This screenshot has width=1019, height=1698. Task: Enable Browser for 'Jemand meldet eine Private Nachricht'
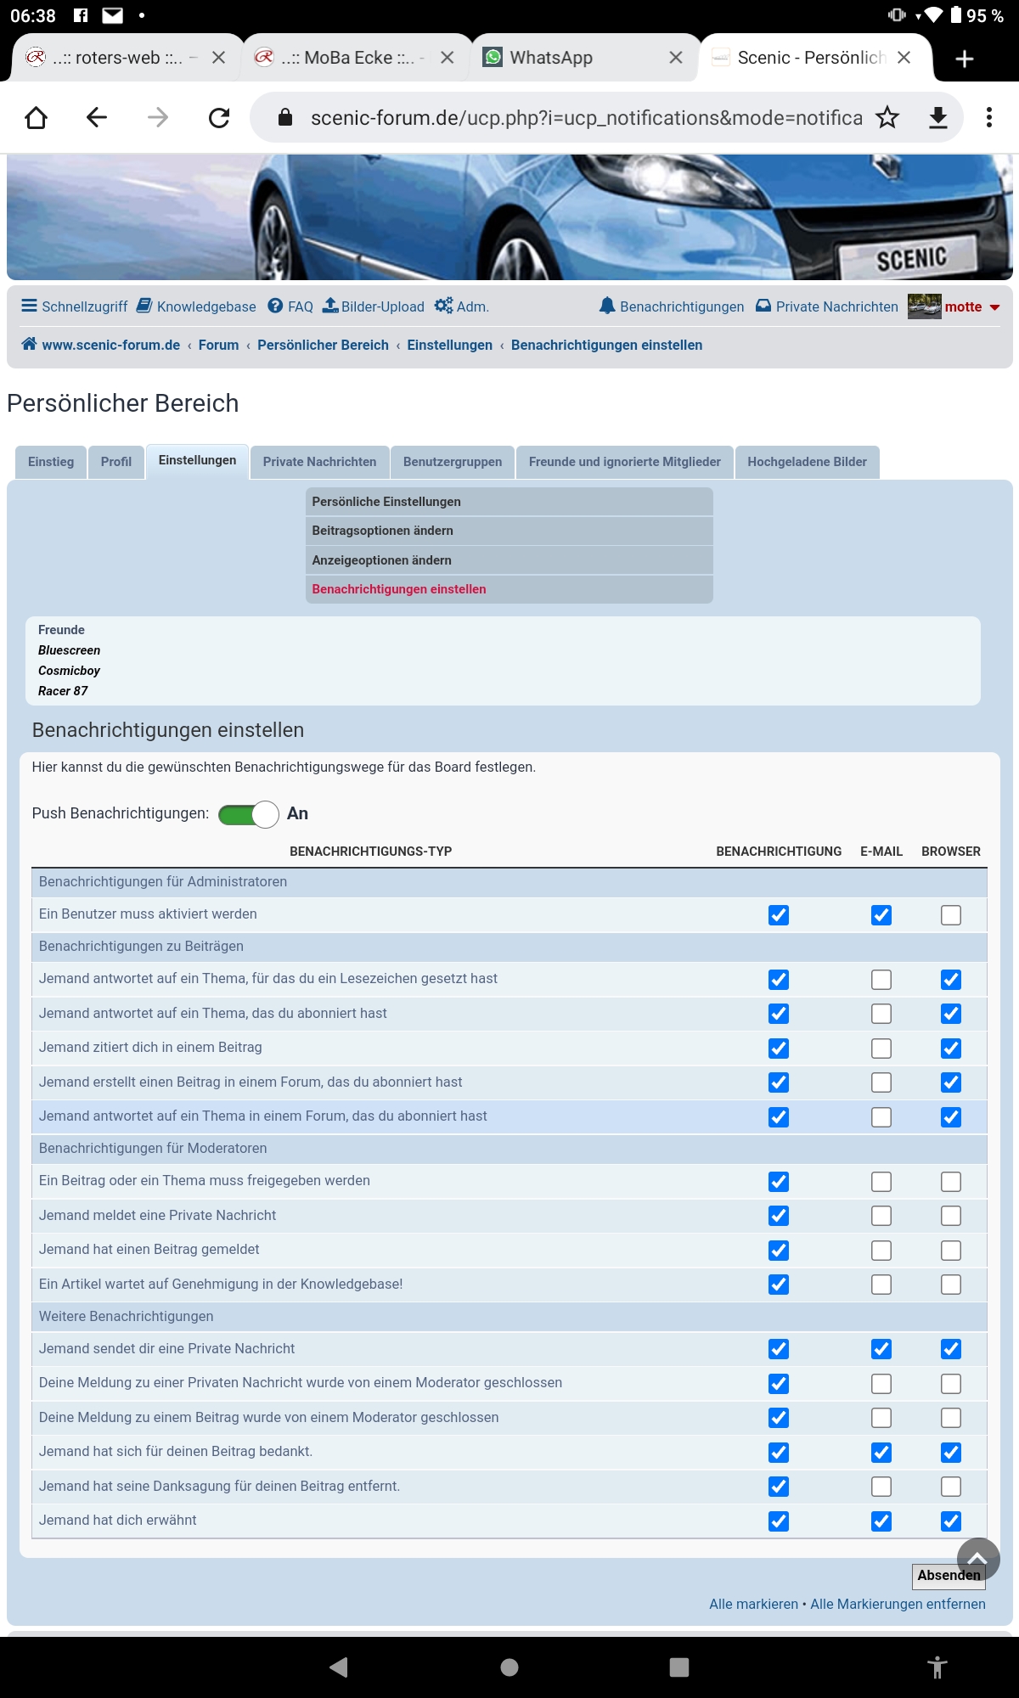951,1216
